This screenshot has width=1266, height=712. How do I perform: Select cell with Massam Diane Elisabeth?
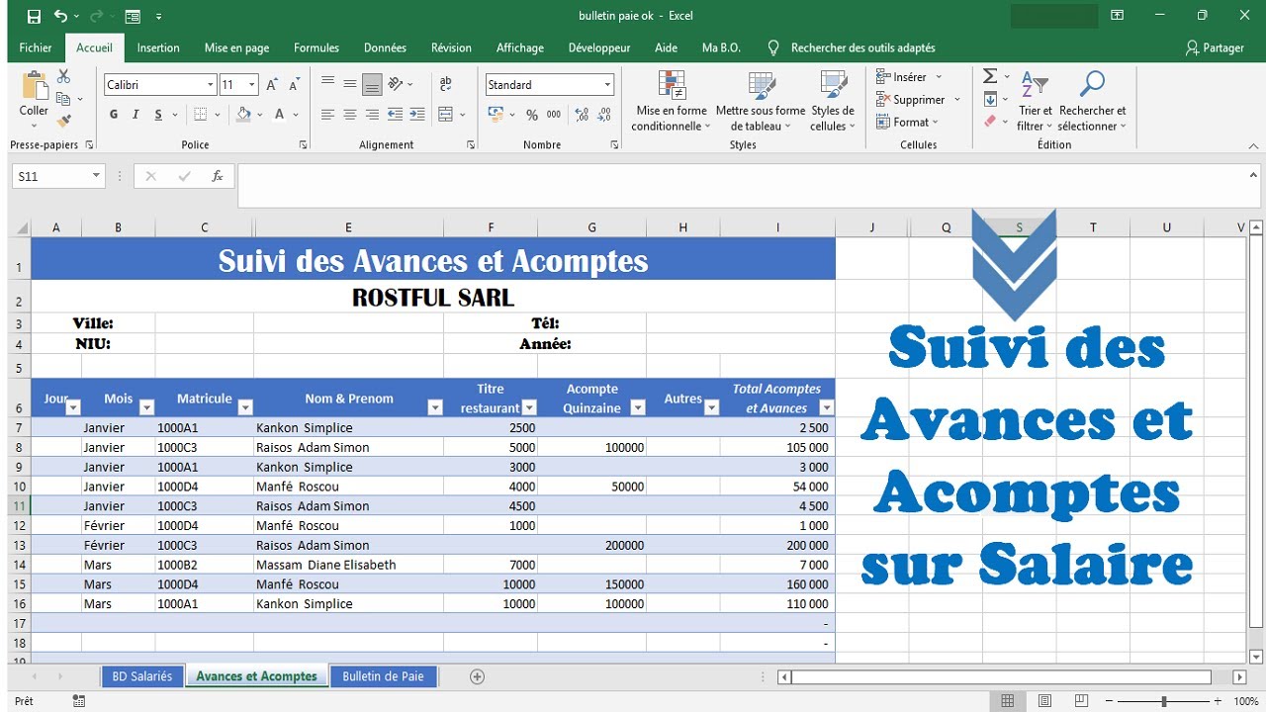pyautogui.click(x=348, y=565)
